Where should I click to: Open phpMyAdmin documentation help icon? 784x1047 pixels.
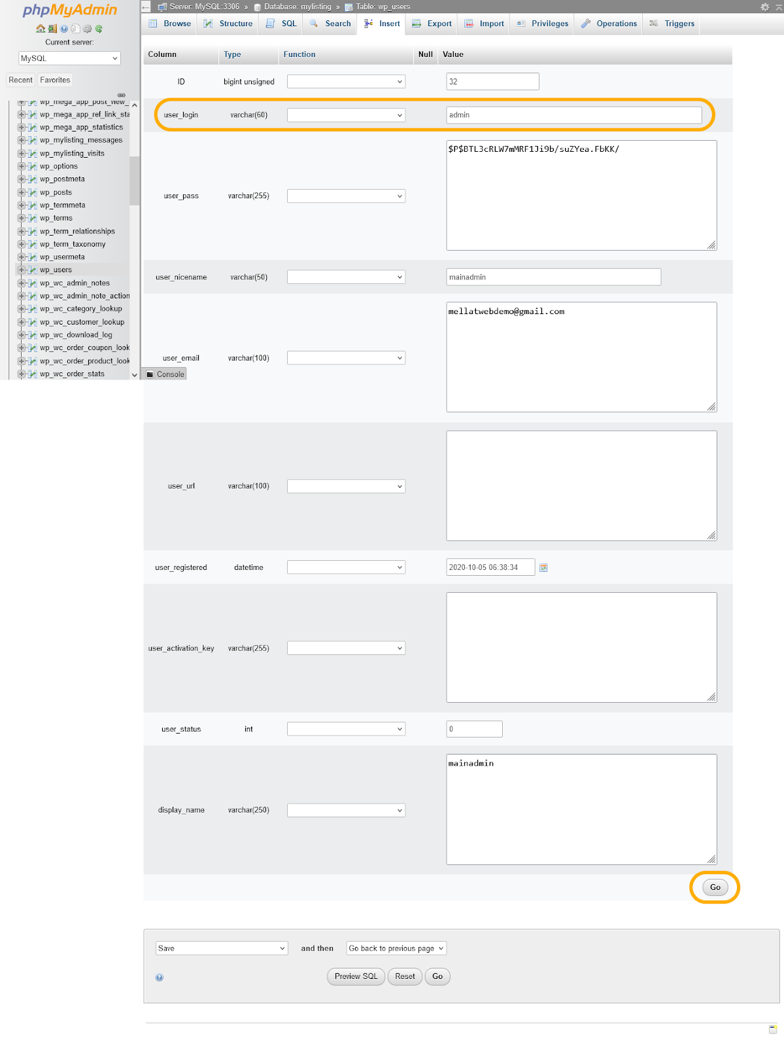(x=64, y=29)
